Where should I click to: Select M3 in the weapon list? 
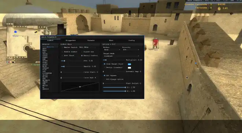43,87
